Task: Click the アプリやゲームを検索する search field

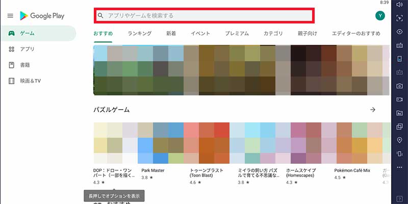Action: click(204, 16)
